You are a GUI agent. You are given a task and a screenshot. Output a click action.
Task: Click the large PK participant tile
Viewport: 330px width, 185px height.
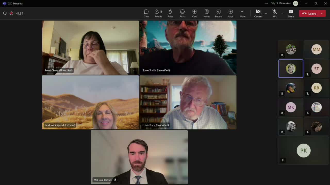pos(304,151)
